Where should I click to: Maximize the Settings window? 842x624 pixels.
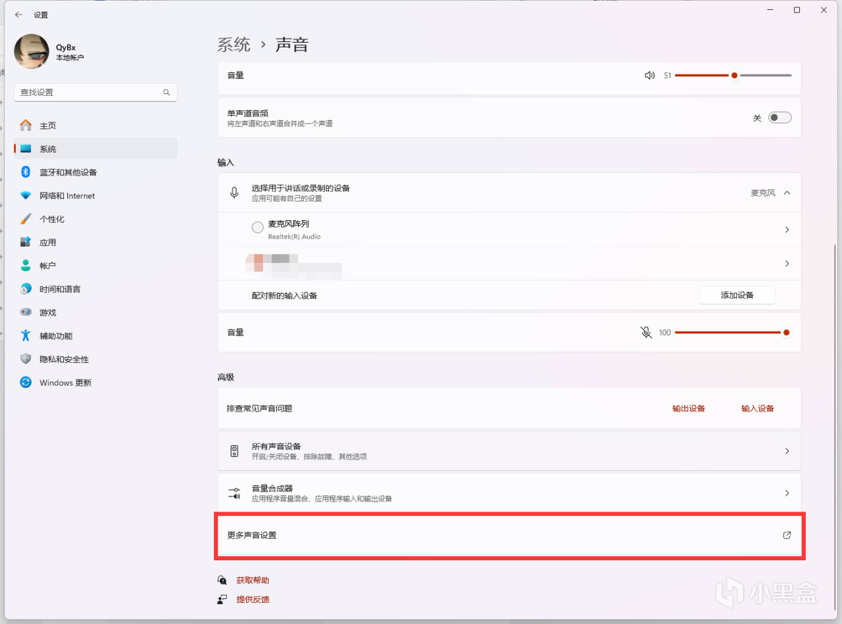(797, 10)
